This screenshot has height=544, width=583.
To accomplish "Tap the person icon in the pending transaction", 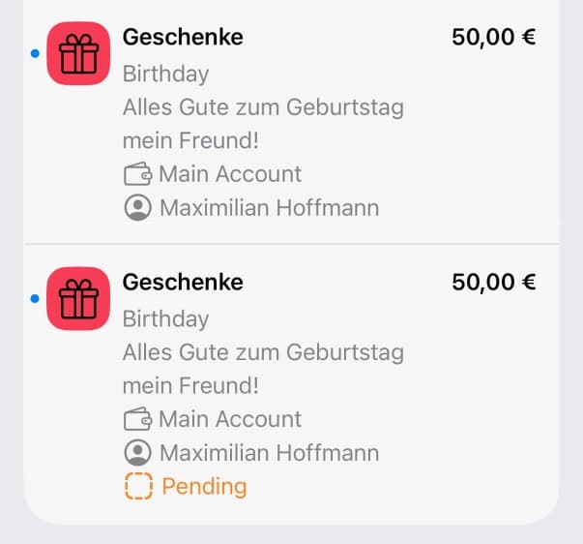I will (x=138, y=452).
